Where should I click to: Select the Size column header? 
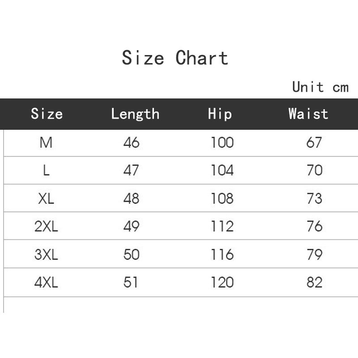(x=47, y=114)
